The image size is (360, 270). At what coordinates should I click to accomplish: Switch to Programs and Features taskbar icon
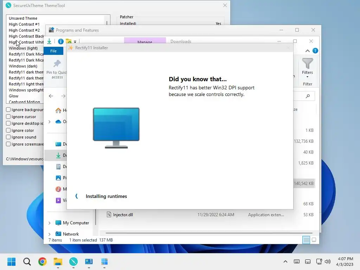(x=89, y=262)
